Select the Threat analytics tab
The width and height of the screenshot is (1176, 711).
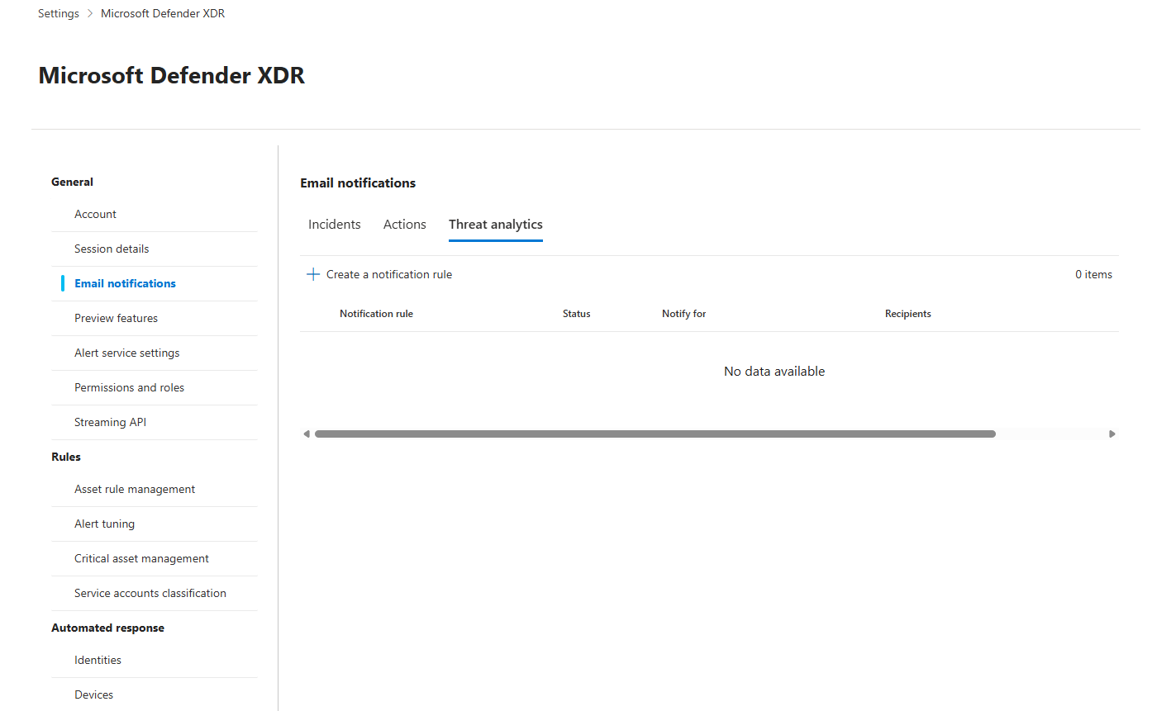[496, 225]
